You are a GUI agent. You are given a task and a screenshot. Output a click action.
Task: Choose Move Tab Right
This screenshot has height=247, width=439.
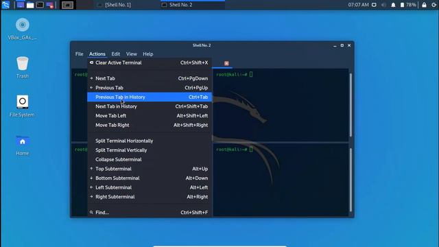point(150,125)
